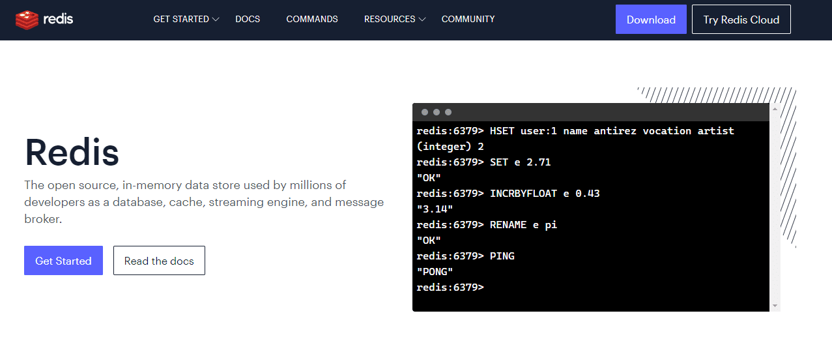Click the open source in-memory description paragraph
Screen dimensions: 832x354
coord(204,202)
